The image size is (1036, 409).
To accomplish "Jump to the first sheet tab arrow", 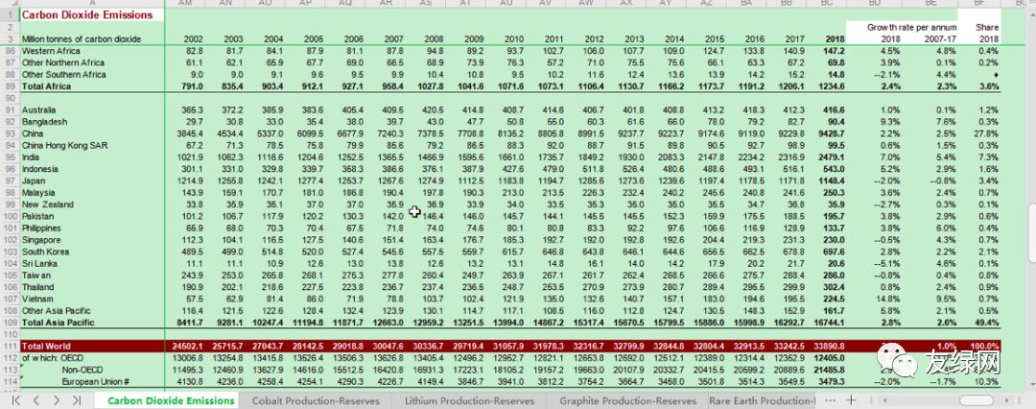I will (16, 400).
